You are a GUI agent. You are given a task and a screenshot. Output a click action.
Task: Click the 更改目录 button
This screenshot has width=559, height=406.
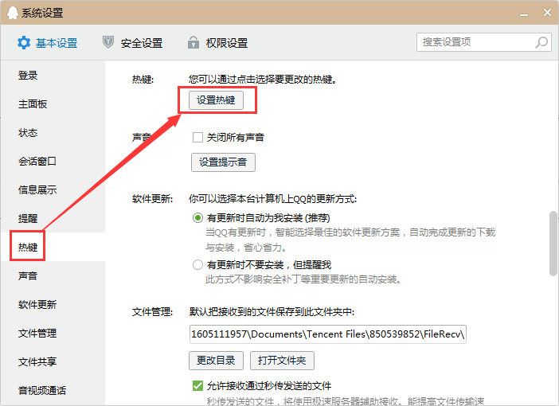tap(217, 361)
